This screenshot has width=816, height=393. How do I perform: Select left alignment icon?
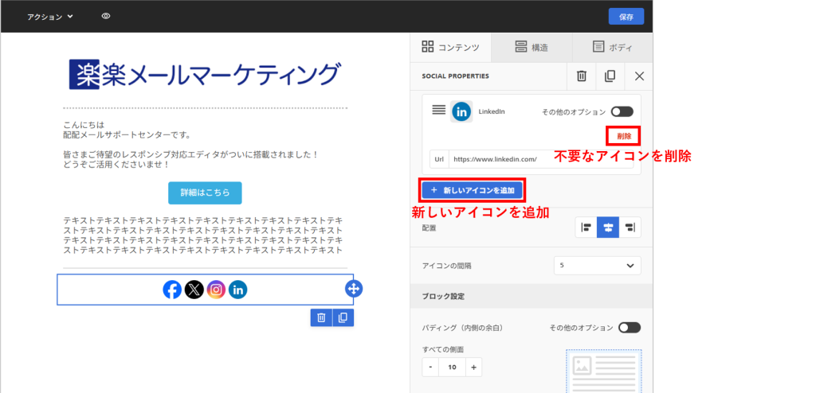pos(586,228)
